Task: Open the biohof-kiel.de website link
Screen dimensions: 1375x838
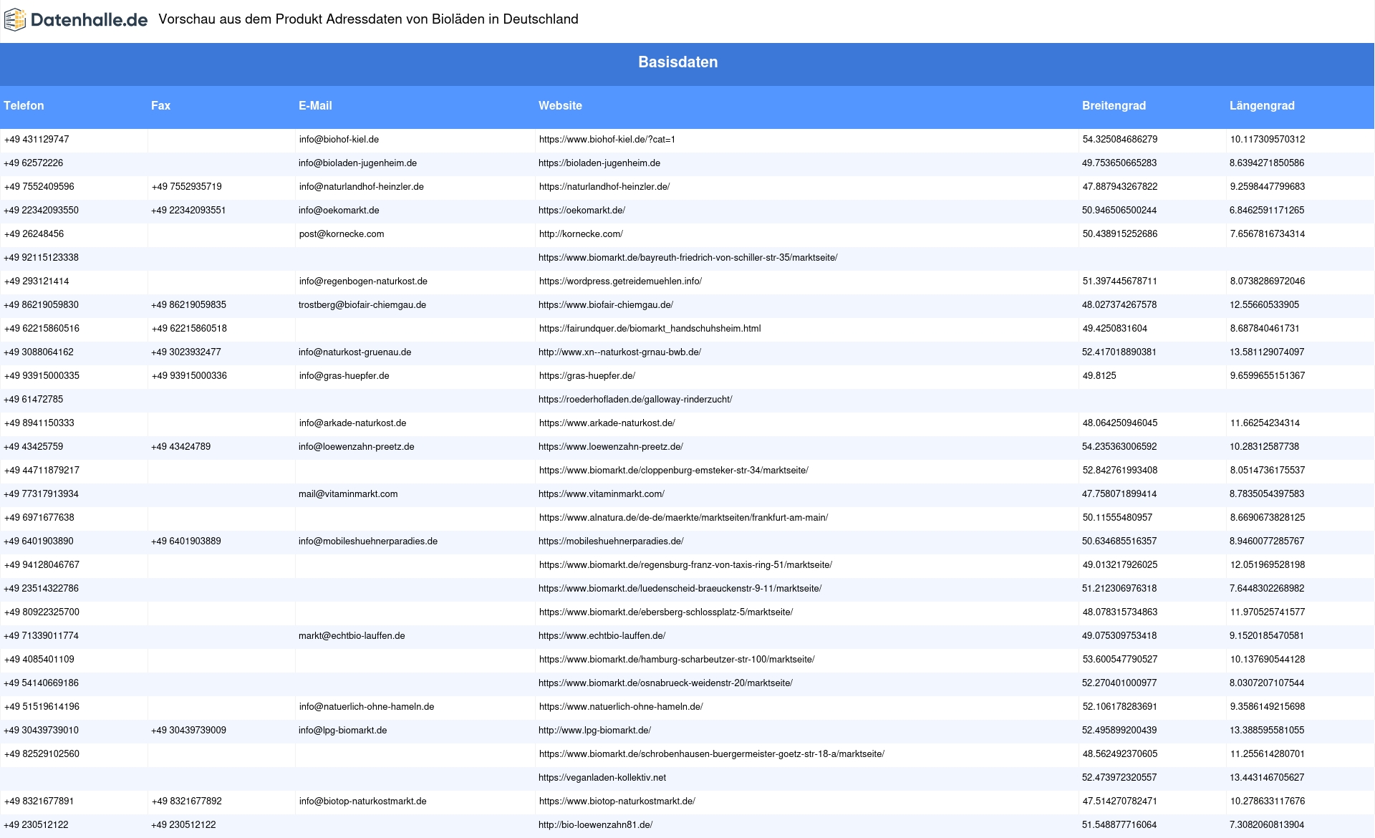Action: pos(607,140)
